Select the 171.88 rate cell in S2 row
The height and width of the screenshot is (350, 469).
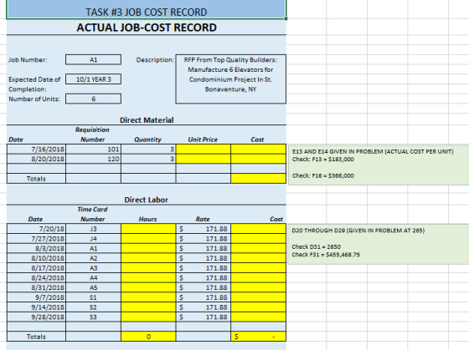click(x=204, y=307)
